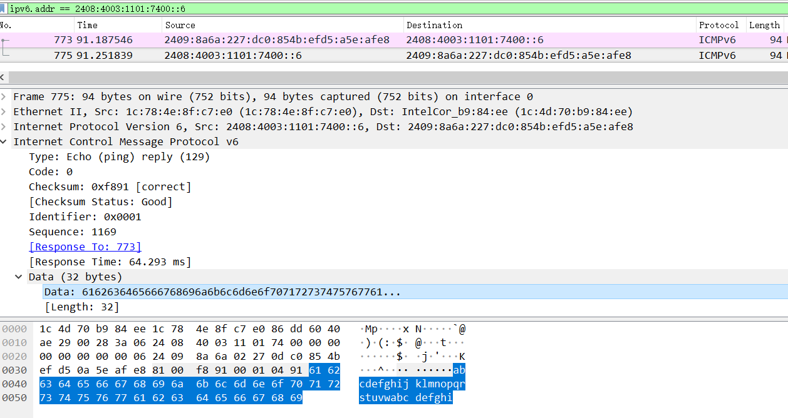Screen dimensions: 788x418
Task: Follow the Response To: 773 link
Action: (85, 247)
